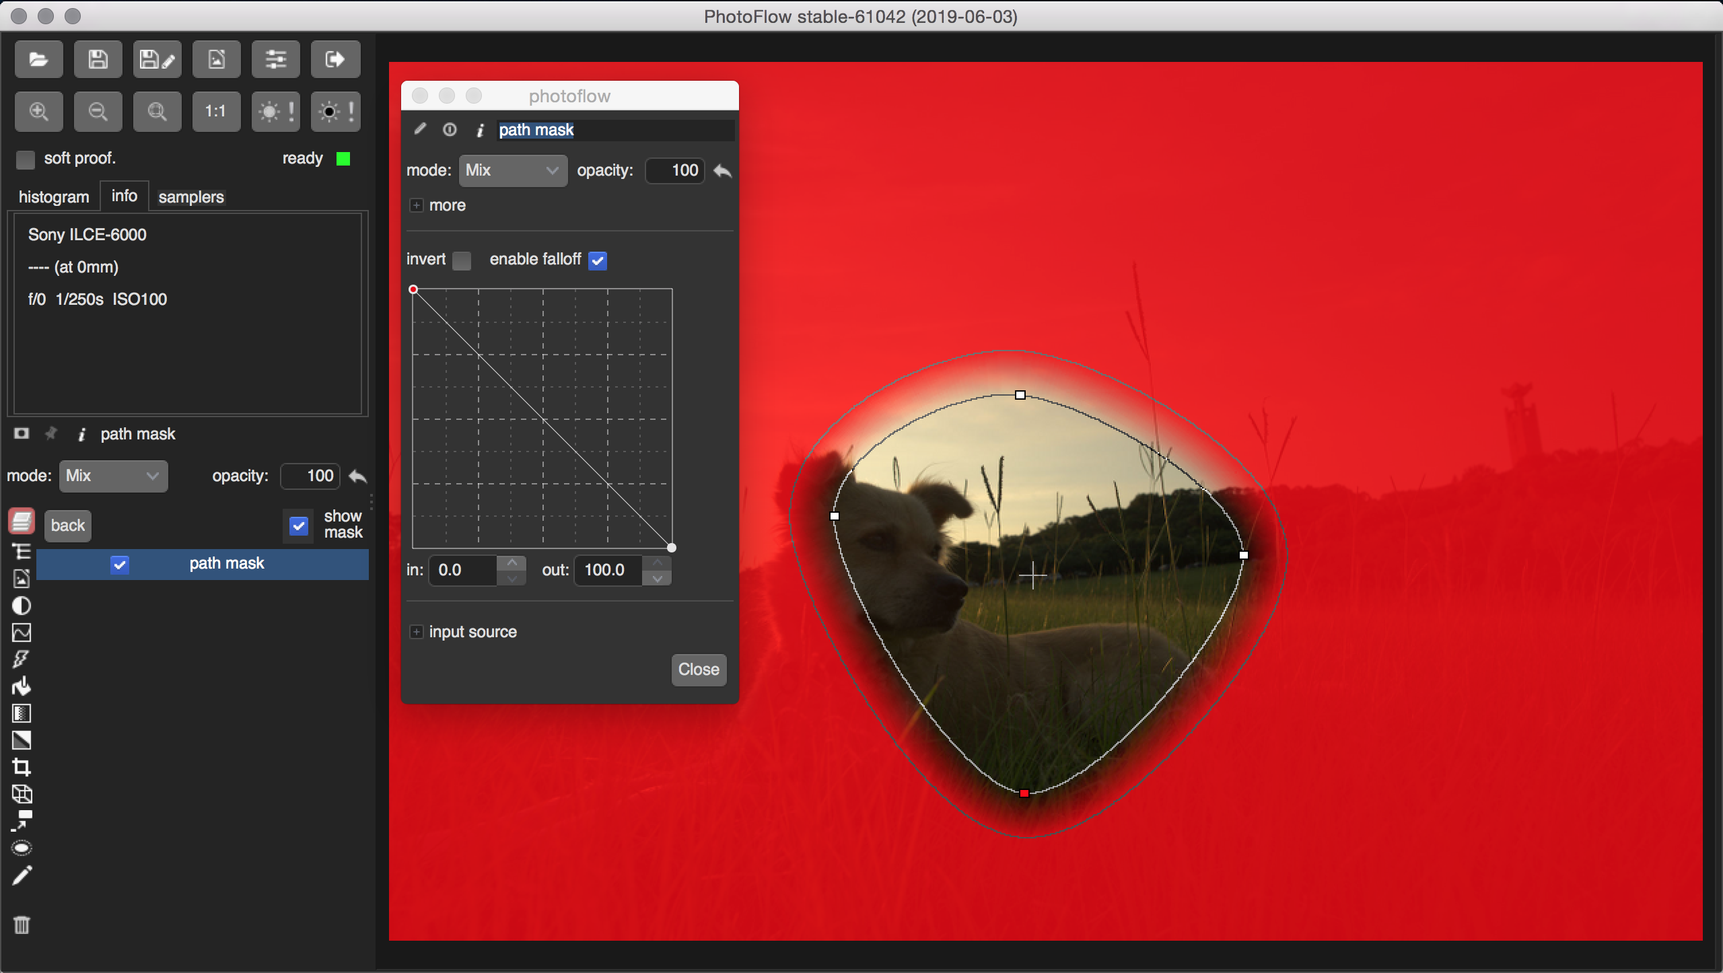Click the save file floppy icon
This screenshot has width=1723, height=973.
98,60
